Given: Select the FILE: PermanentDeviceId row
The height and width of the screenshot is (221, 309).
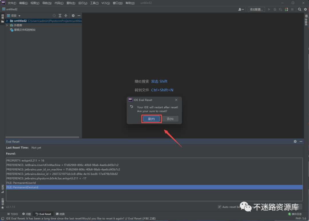Looking at the screenshot, I should tap(154, 187).
